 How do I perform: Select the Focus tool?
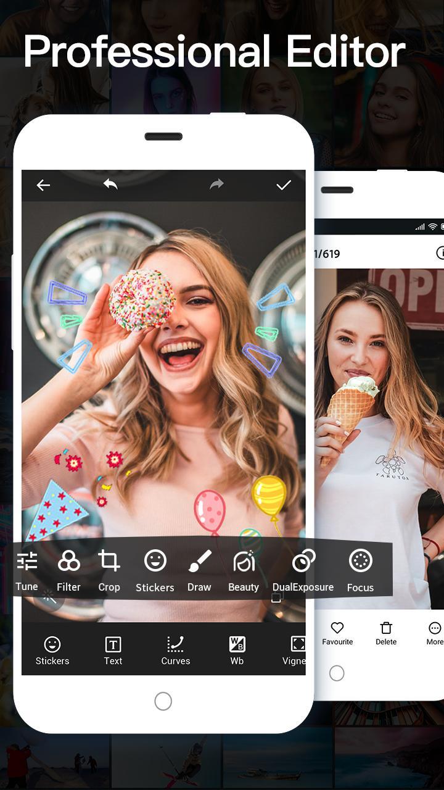360,570
